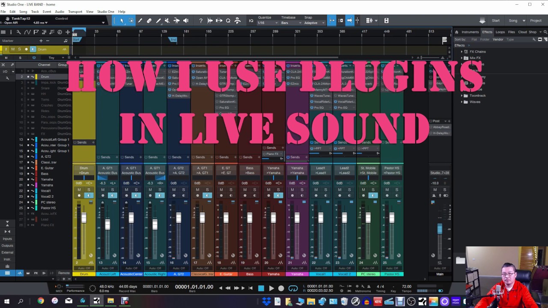
Task: Click the Project page button
Action: (536, 21)
